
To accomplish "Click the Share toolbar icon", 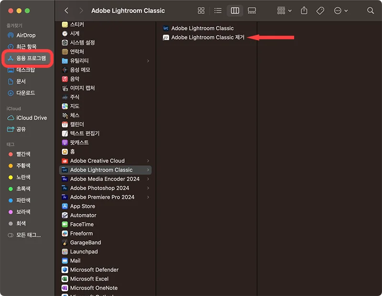I will (x=304, y=11).
